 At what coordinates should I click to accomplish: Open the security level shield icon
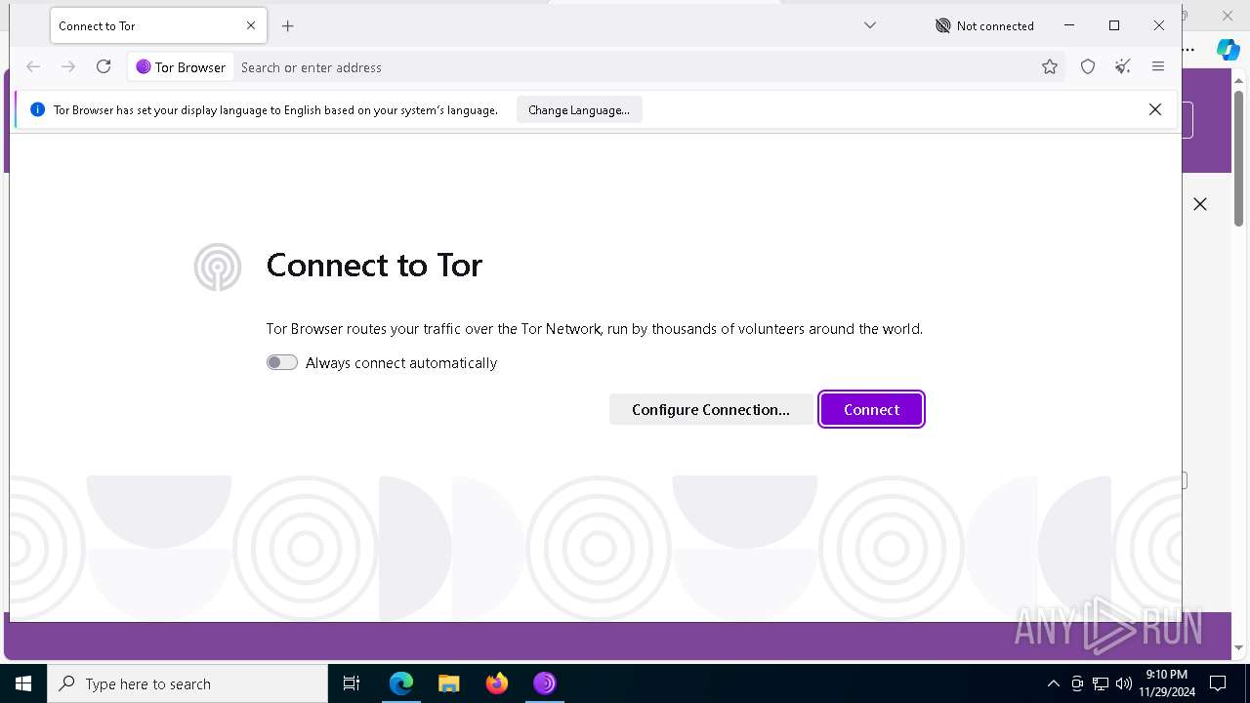point(1088,66)
